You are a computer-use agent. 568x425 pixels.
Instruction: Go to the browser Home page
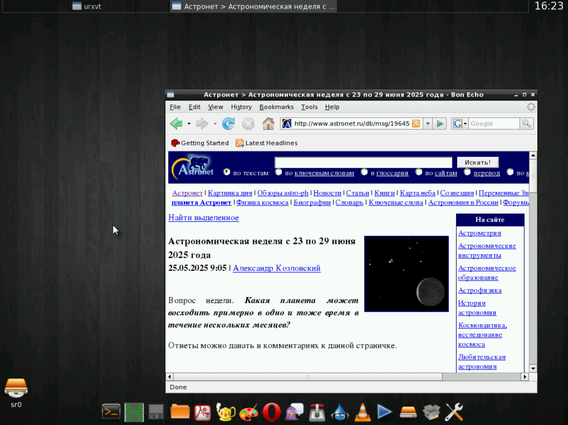pyautogui.click(x=269, y=123)
